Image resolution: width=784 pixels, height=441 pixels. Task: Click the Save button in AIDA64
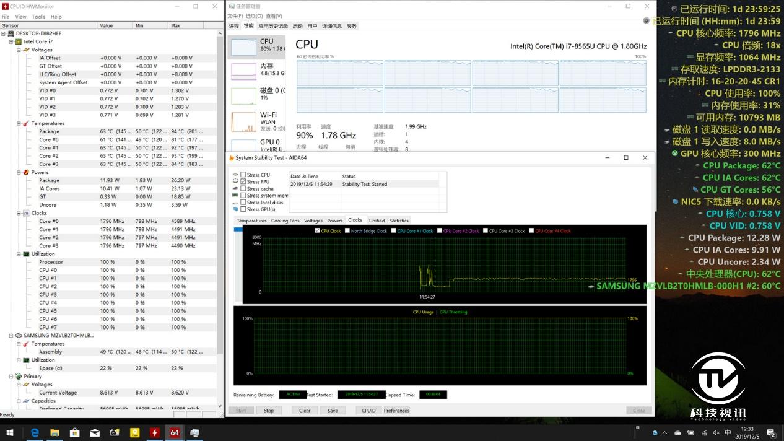333,410
